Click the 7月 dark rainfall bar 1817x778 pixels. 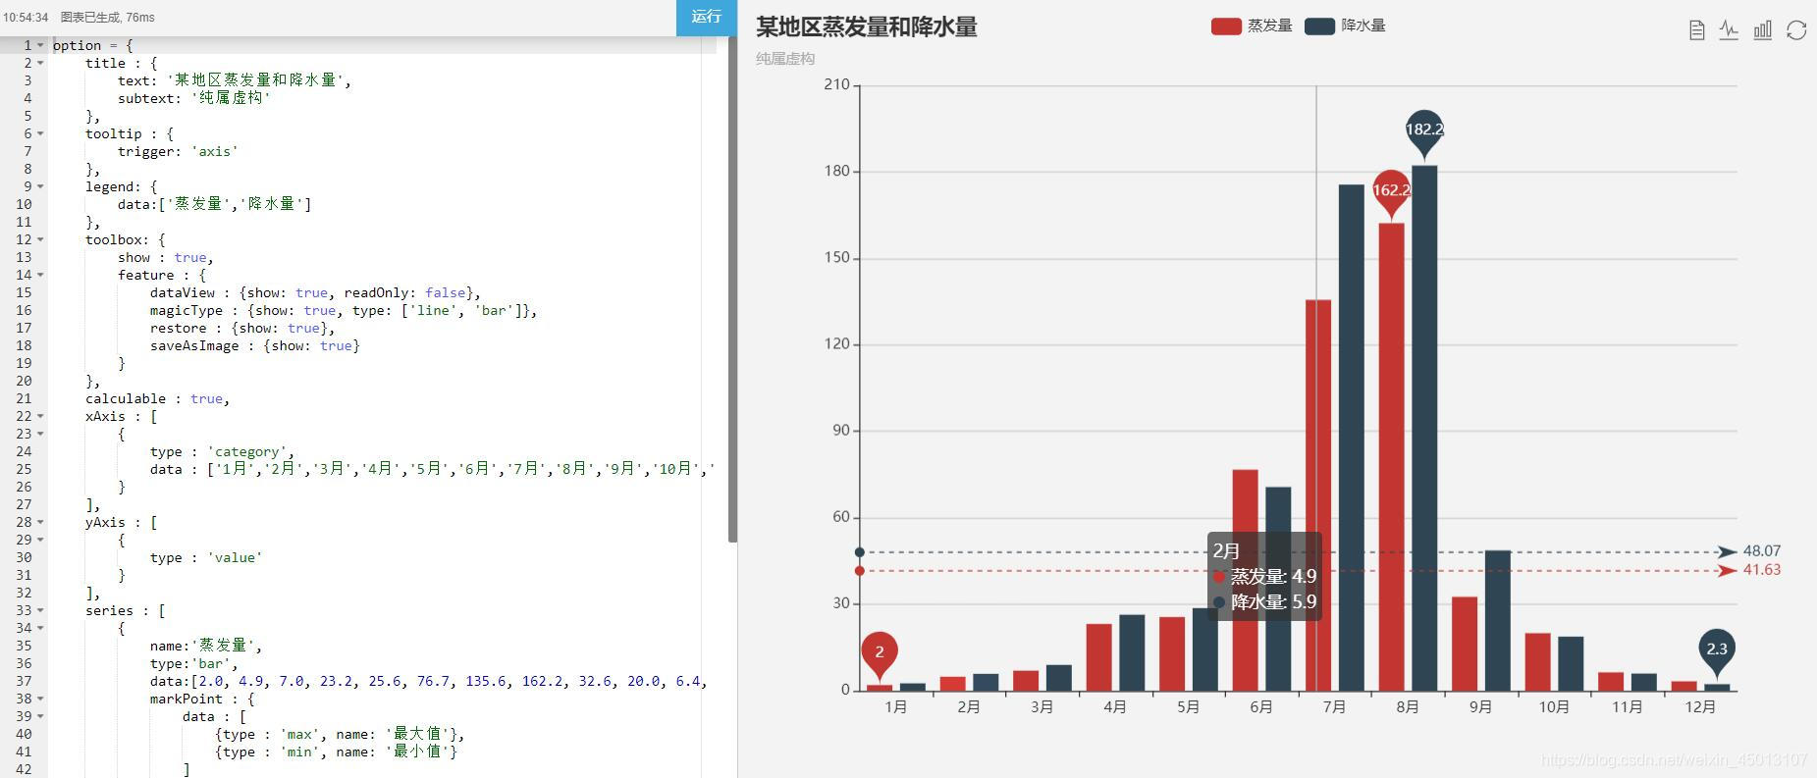pos(1352,438)
